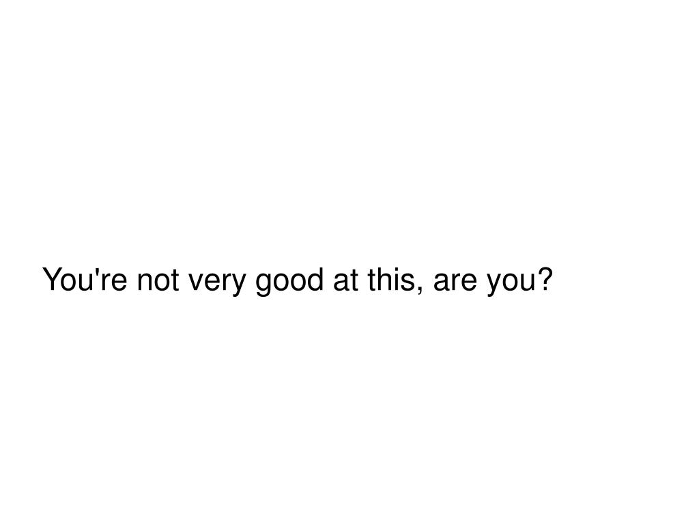This screenshot has width=699, height=524.
Task: Click the letter h in "this"
Action: (384, 280)
